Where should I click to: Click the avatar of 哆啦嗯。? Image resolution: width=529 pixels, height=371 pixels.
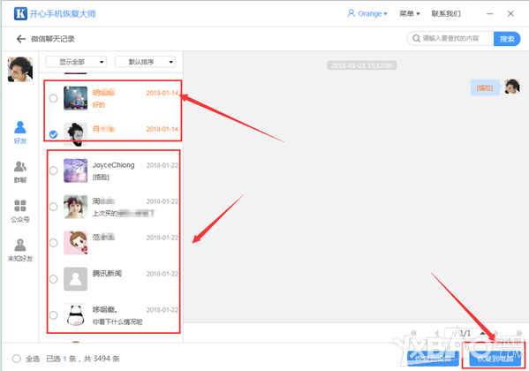tap(76, 315)
